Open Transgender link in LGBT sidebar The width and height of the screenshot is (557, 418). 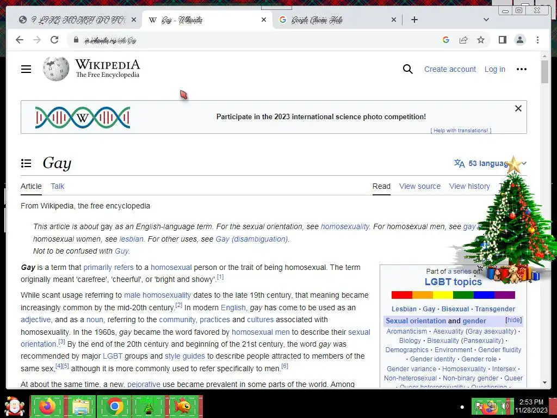point(495,309)
